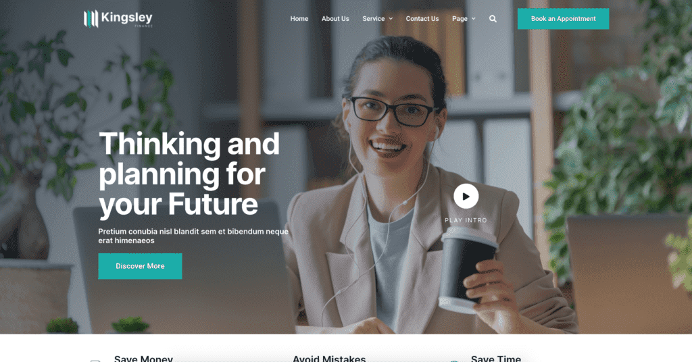
Task: Click the 'Thinking and planning' hero headline
Action: 189,174
